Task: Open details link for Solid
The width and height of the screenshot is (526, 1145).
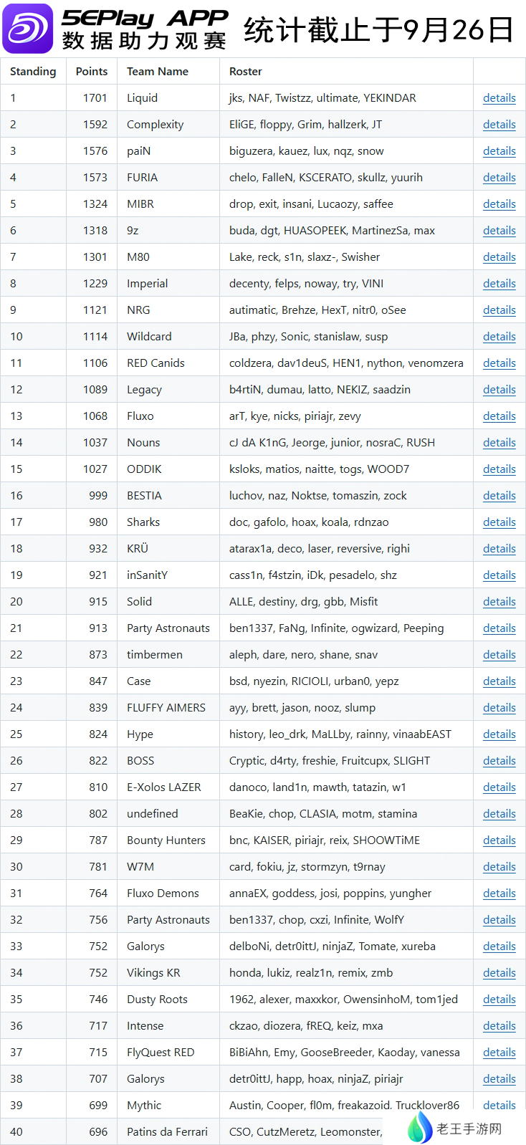Action: pos(499,602)
